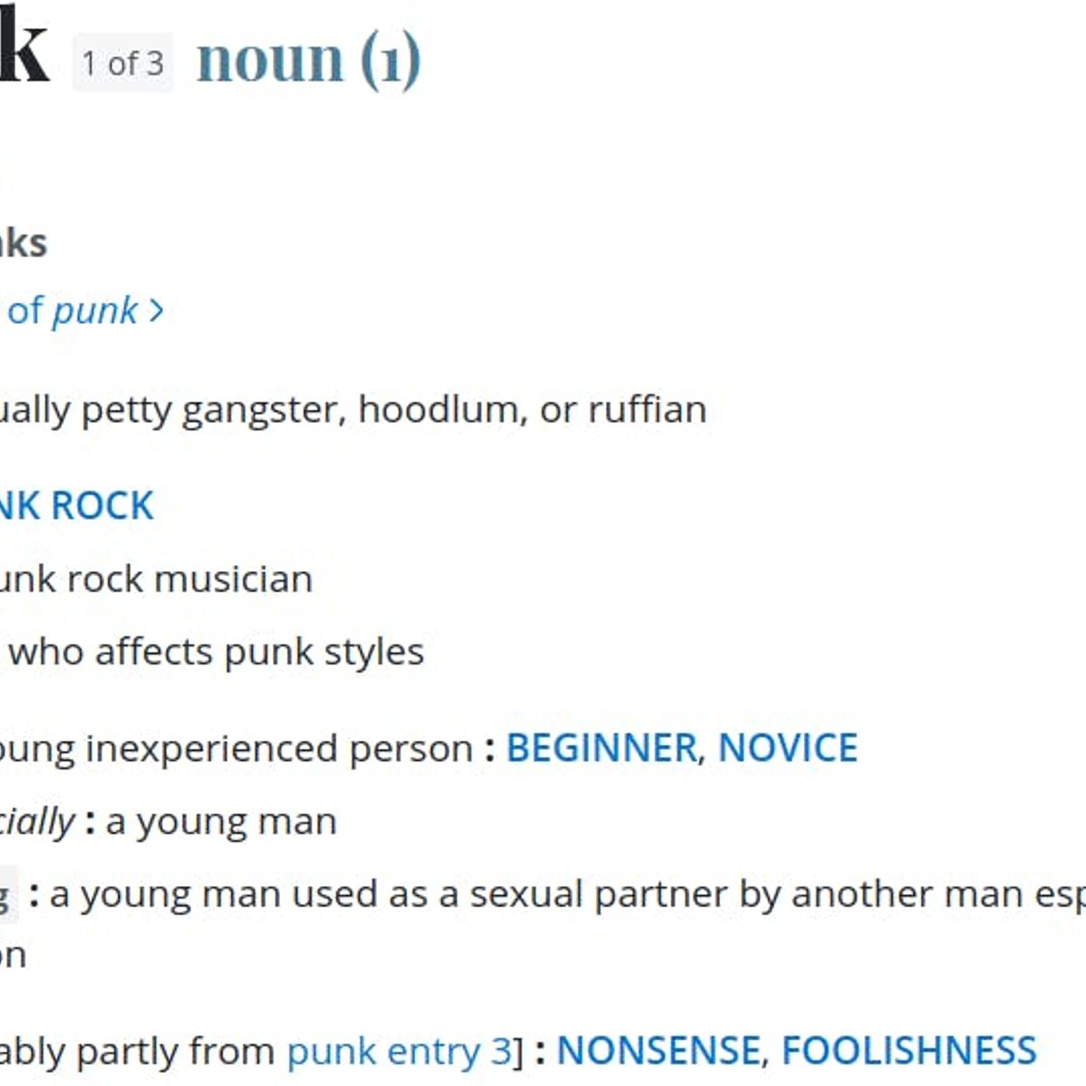This screenshot has width=1086, height=1086.
Task: Click the italic "especially" label text
Action: pos(37,821)
